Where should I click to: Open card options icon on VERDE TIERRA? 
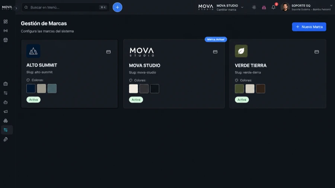click(x=317, y=52)
